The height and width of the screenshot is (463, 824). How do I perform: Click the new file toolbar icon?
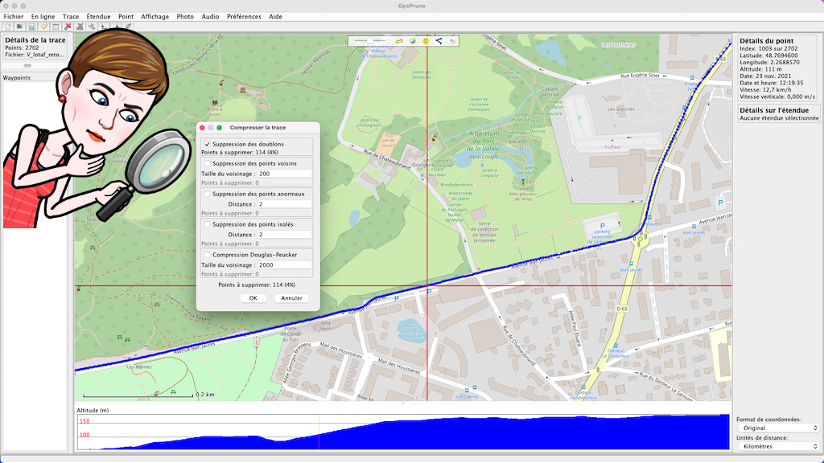click(8, 27)
